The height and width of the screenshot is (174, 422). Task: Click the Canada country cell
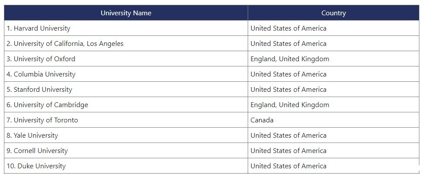point(333,120)
